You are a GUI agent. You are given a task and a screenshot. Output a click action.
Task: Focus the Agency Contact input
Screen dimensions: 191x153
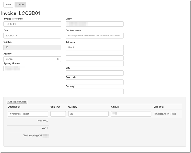click(x=32, y=68)
